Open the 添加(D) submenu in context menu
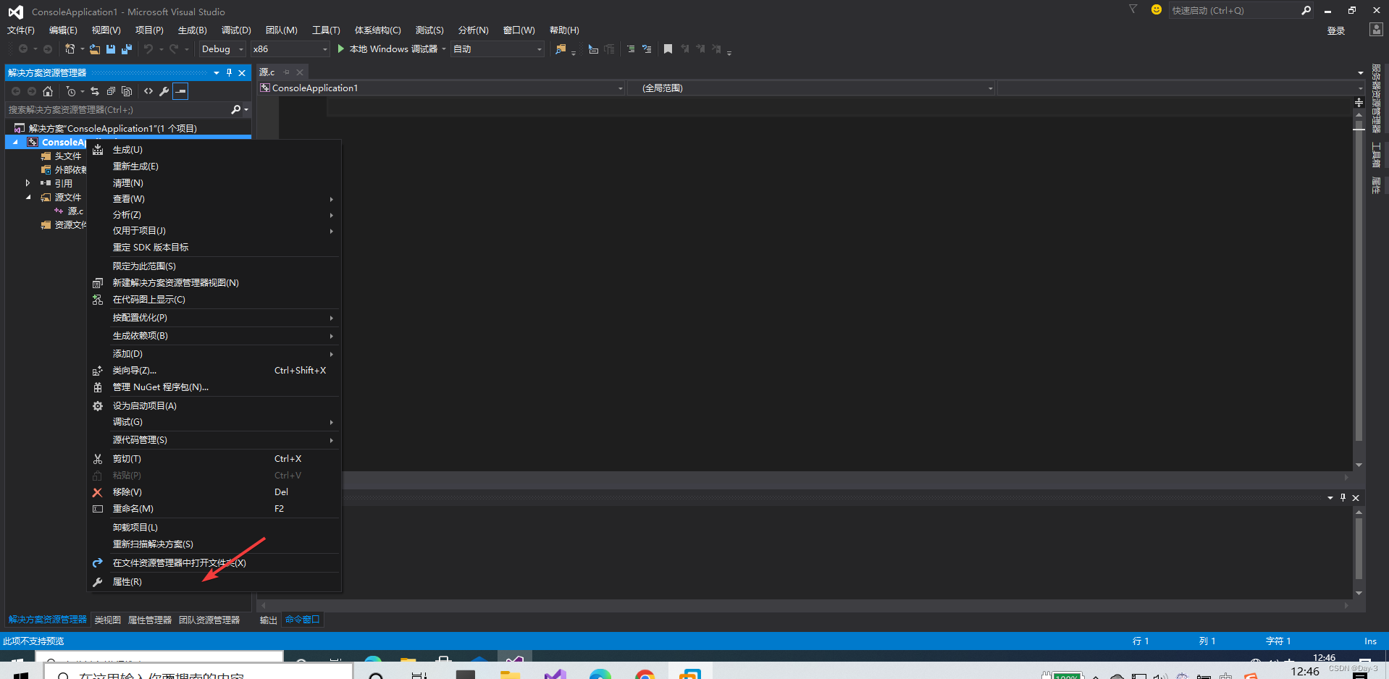This screenshot has width=1389, height=679. [x=214, y=354]
